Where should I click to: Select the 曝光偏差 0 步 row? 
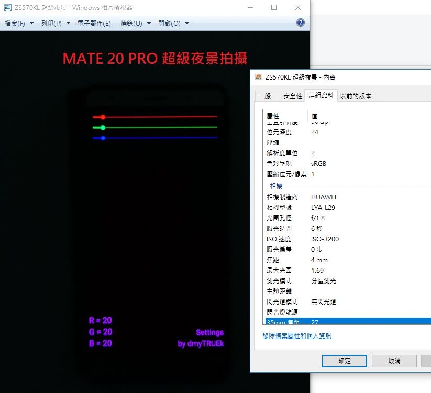pos(348,249)
